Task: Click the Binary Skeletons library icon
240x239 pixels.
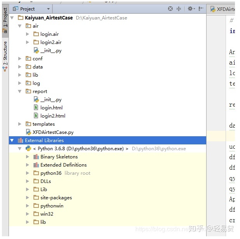Action: pyautogui.click(x=36, y=157)
